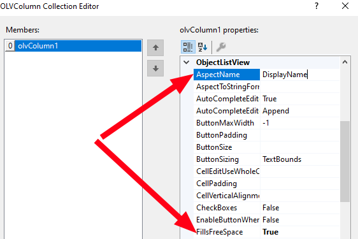Click the True value of AutoCompleteEditor
358x239 pixels.
click(x=299, y=99)
